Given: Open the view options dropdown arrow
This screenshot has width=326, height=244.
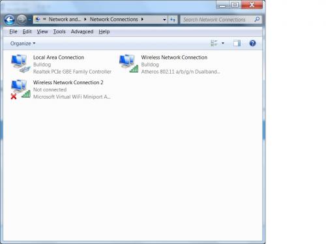Looking at the screenshot, I should 223,43.
